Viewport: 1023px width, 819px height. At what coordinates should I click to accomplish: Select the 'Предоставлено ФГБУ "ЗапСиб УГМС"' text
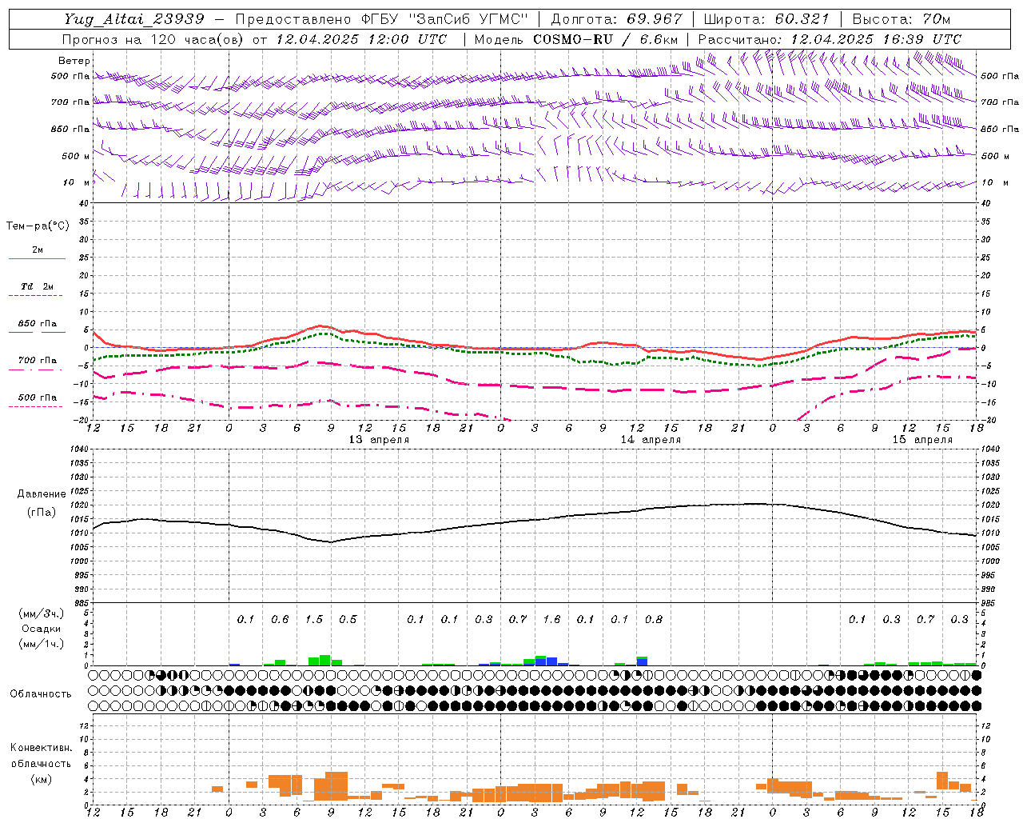click(382, 19)
